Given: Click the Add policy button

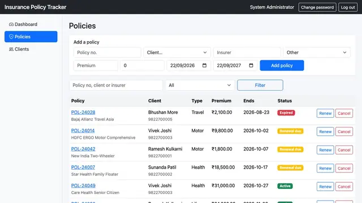Looking at the screenshot, I should coord(282,65).
